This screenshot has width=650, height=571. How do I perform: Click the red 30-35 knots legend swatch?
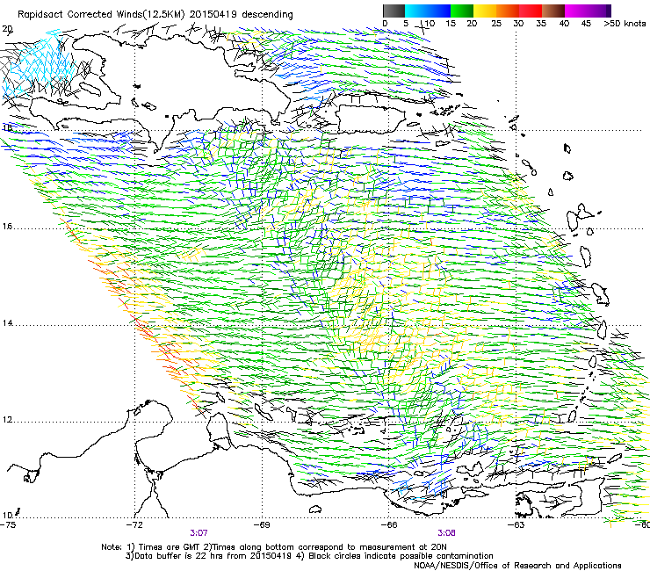tap(531, 11)
